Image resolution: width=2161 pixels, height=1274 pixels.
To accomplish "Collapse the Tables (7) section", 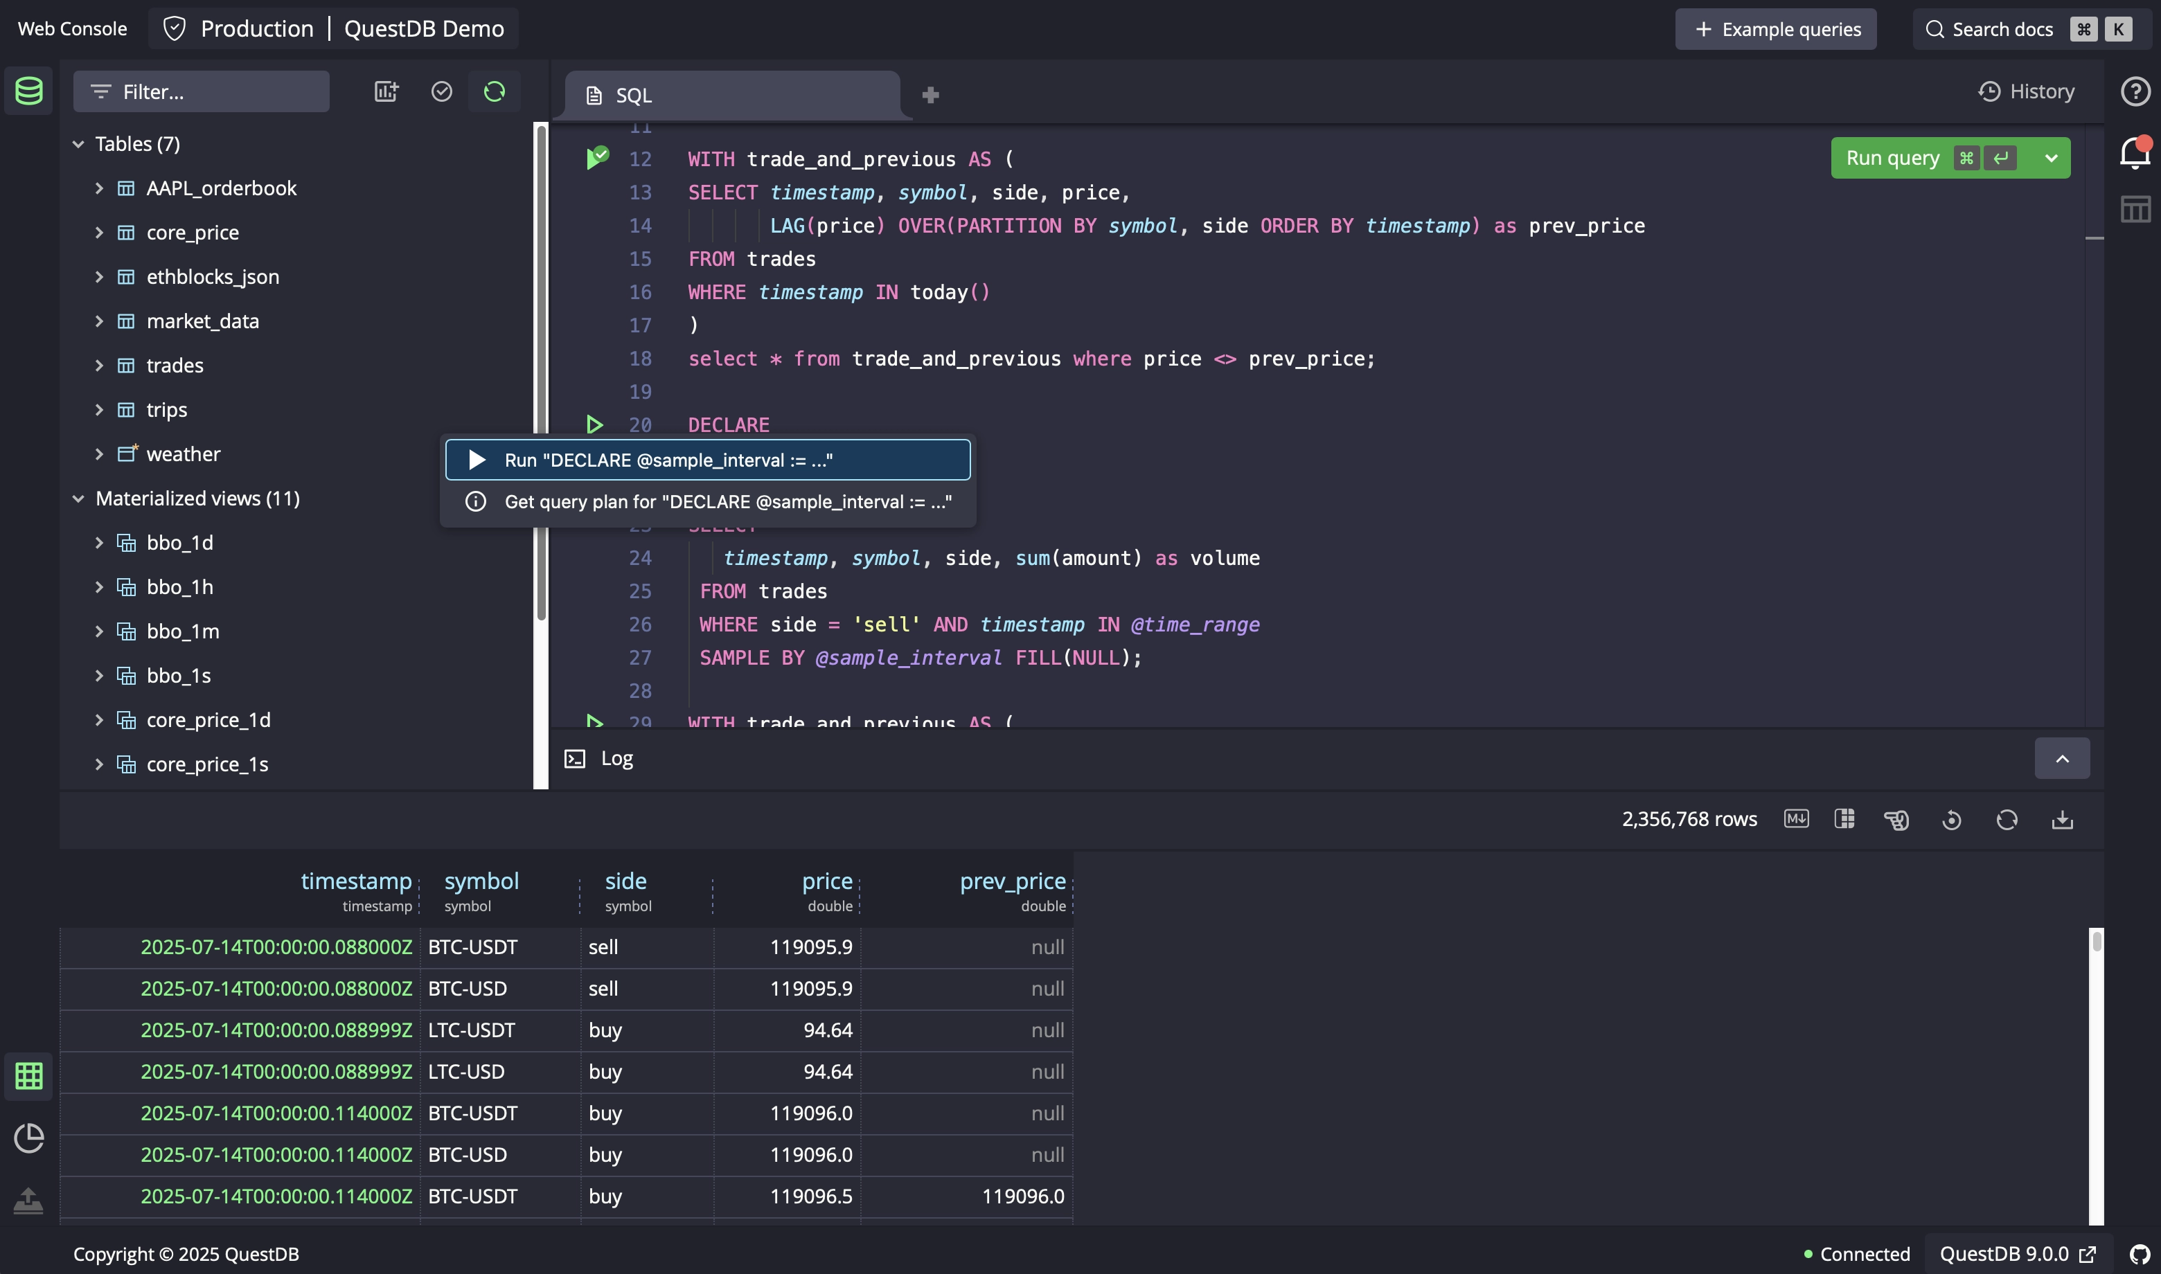I will [78, 144].
